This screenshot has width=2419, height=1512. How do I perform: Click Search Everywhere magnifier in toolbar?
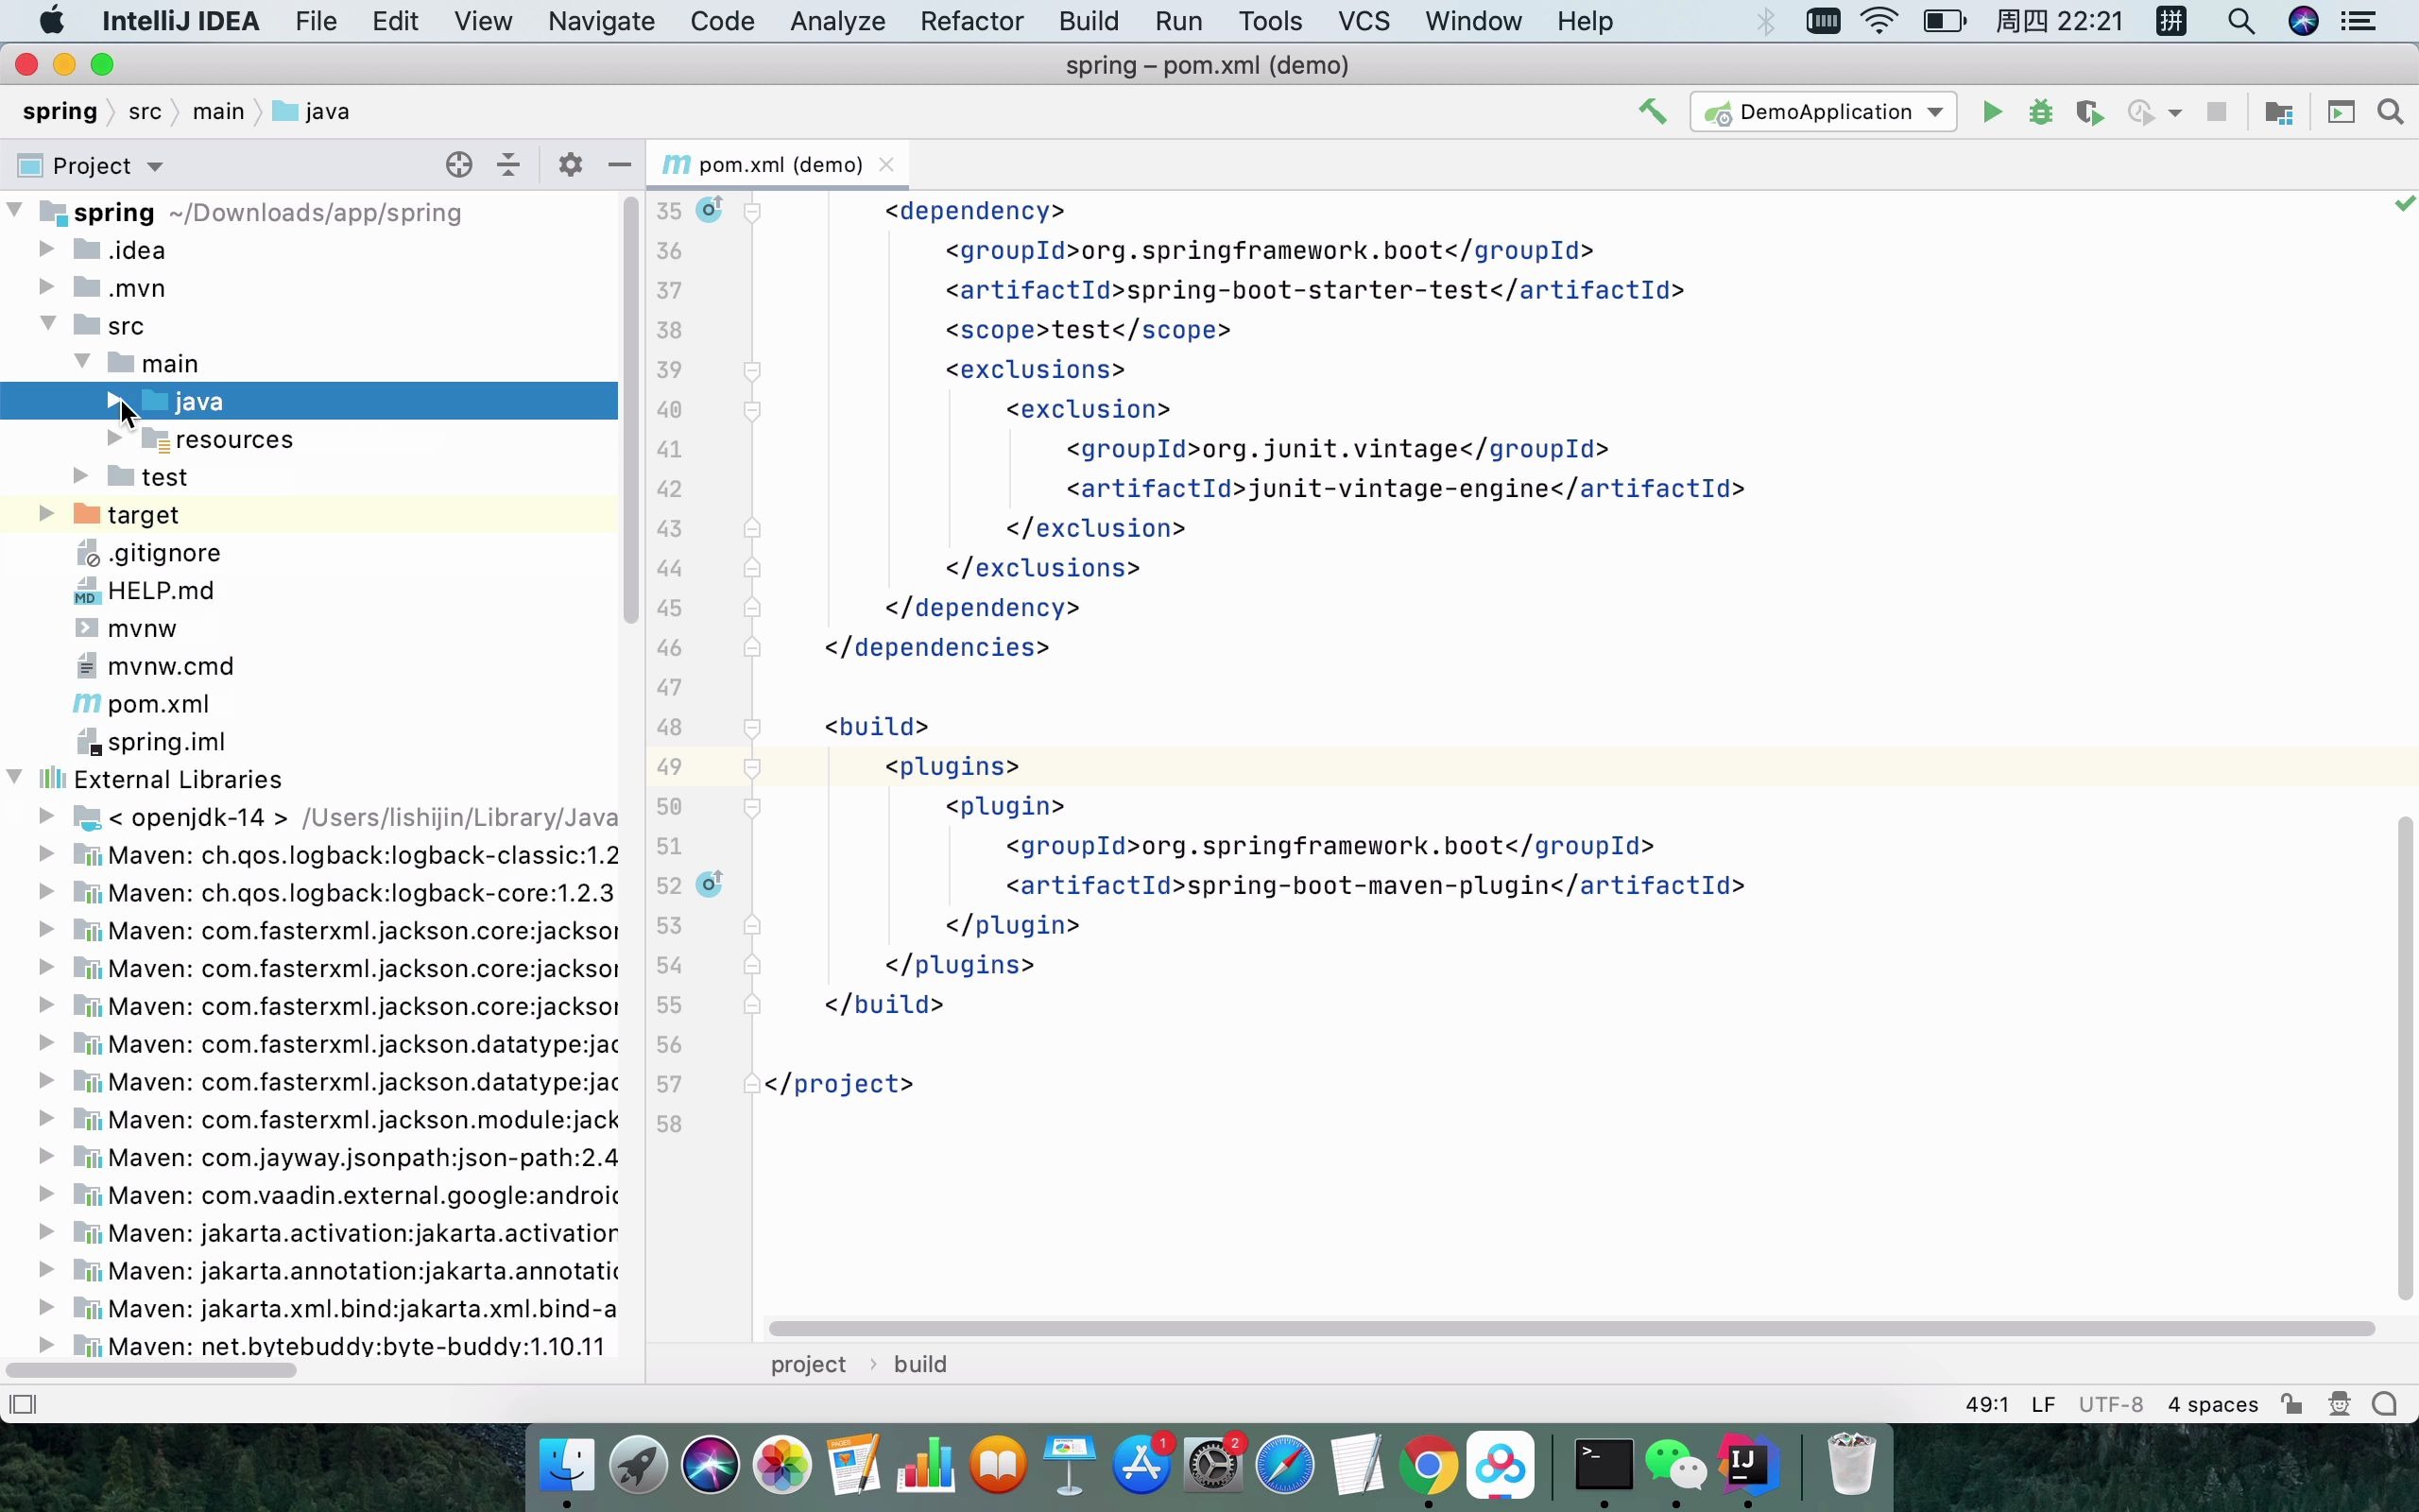[x=2390, y=112]
